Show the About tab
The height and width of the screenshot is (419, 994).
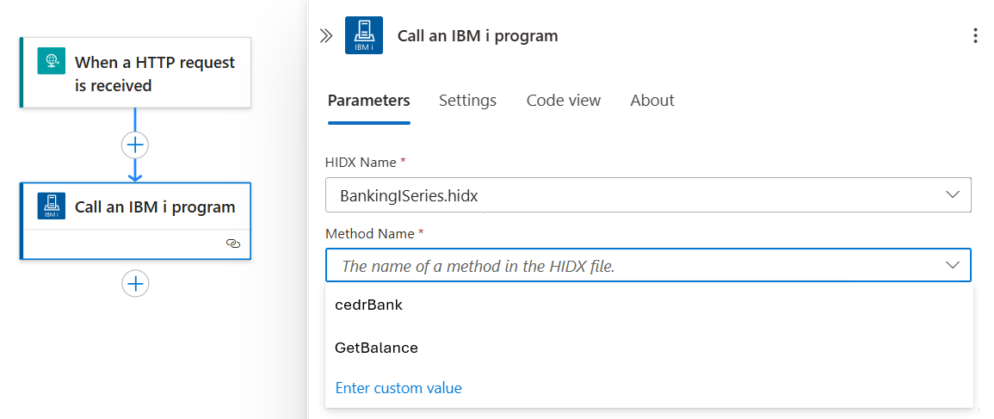point(651,101)
